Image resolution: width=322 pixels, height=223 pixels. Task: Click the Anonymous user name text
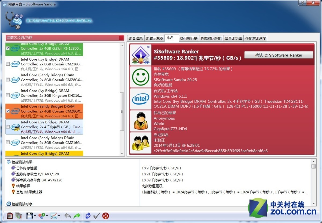164,118
